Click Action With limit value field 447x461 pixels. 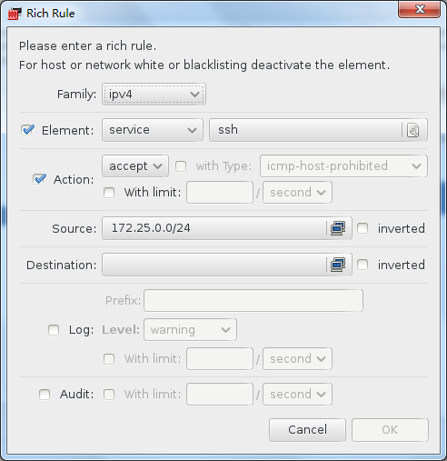coord(220,193)
